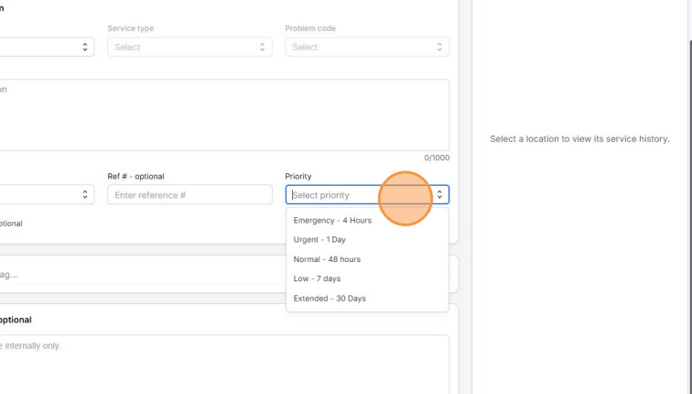Viewport: 692px width, 394px height.
Task: Click the chevron icon in Priority field
Action: (x=439, y=194)
